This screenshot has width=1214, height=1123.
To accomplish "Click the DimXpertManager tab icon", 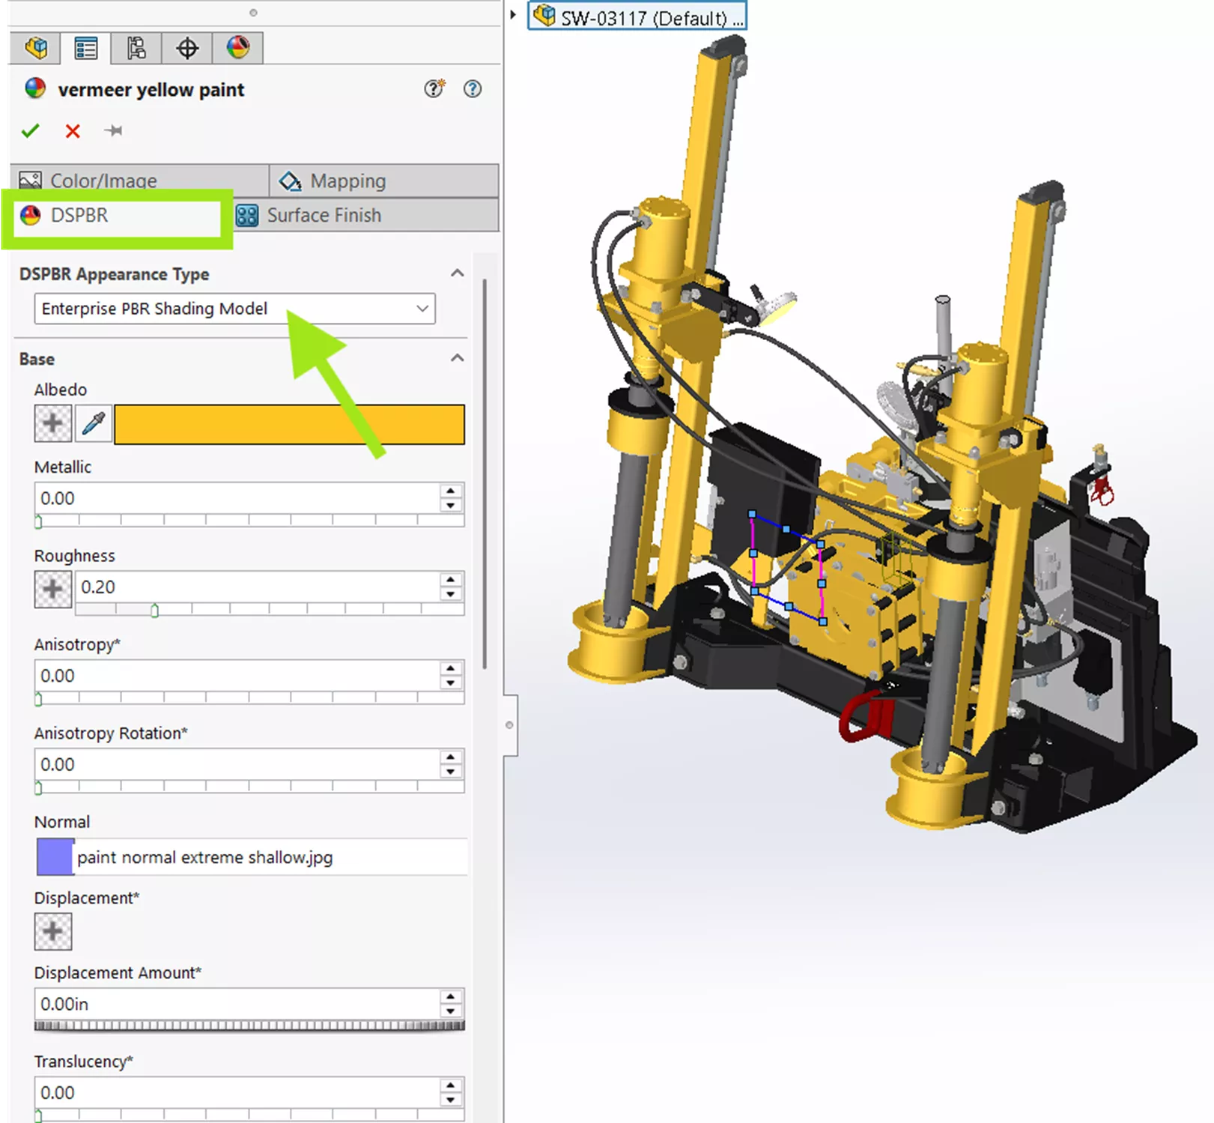I will pyautogui.click(x=187, y=47).
